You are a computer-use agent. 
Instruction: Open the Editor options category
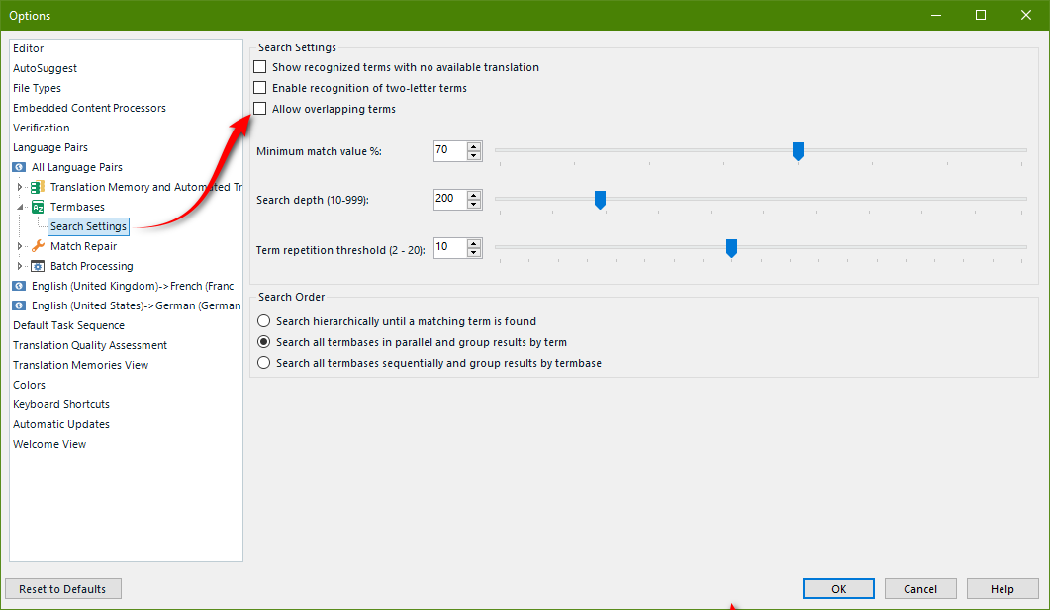[28, 48]
